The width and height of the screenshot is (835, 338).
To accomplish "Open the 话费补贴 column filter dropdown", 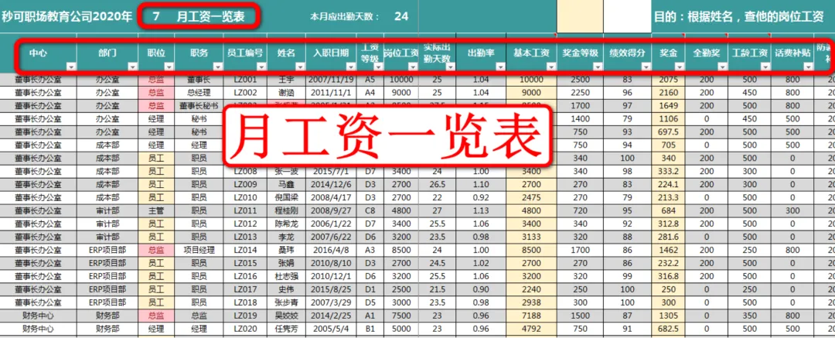I will pyautogui.click(x=808, y=67).
